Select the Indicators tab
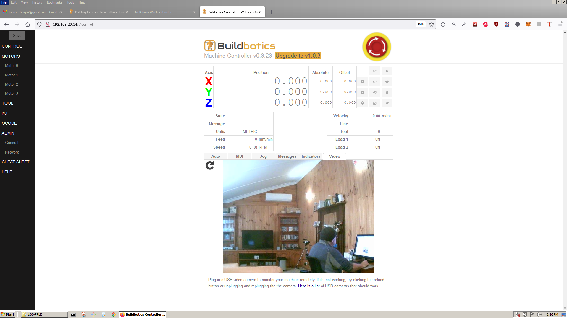Viewport: 567px width, 318px height. tap(311, 156)
